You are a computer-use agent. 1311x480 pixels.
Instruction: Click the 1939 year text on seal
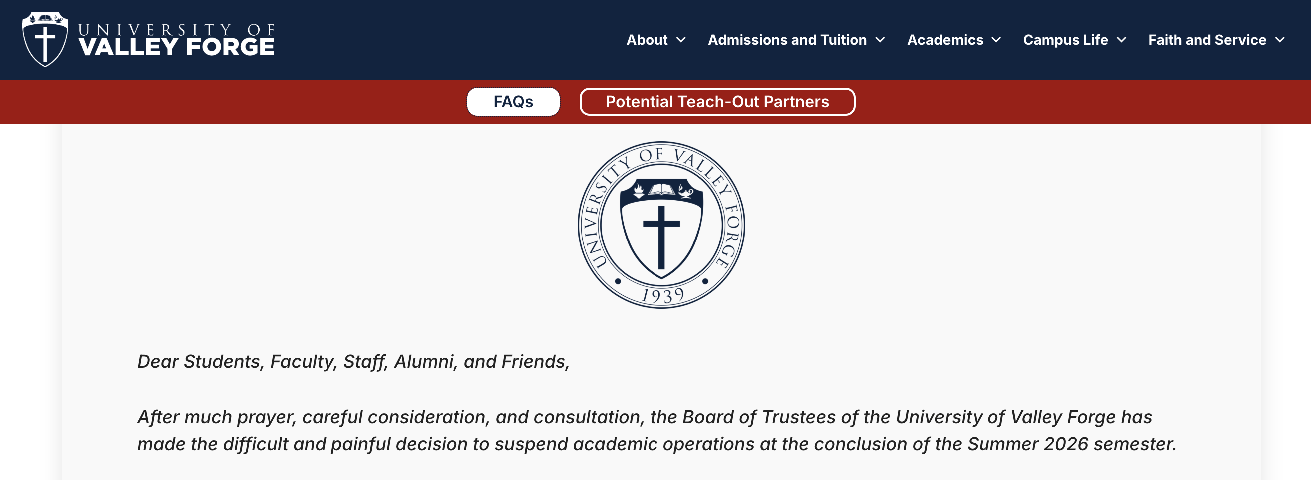click(x=662, y=295)
